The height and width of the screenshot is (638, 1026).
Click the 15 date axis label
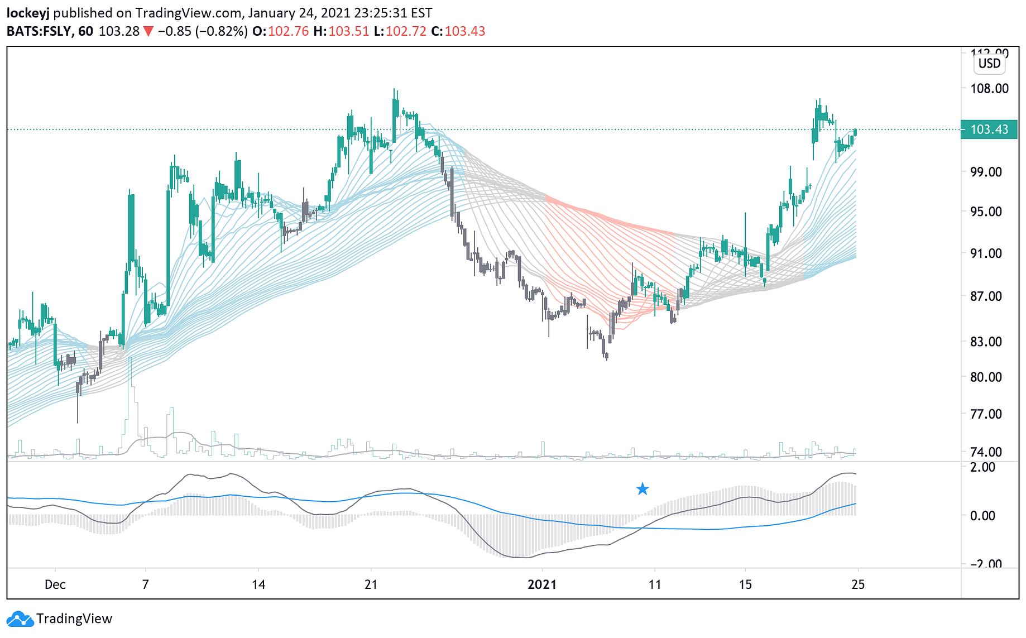click(x=745, y=584)
